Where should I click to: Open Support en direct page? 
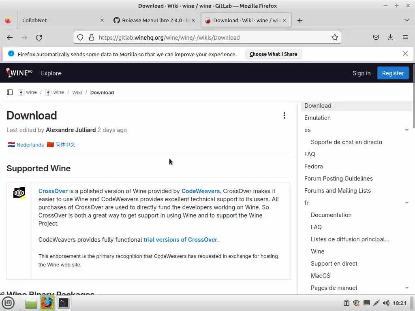pos(334,264)
